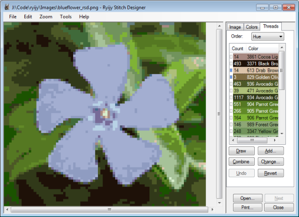Click the Close button at bottom right
The height and width of the screenshot is (217, 299).
coord(279,207)
